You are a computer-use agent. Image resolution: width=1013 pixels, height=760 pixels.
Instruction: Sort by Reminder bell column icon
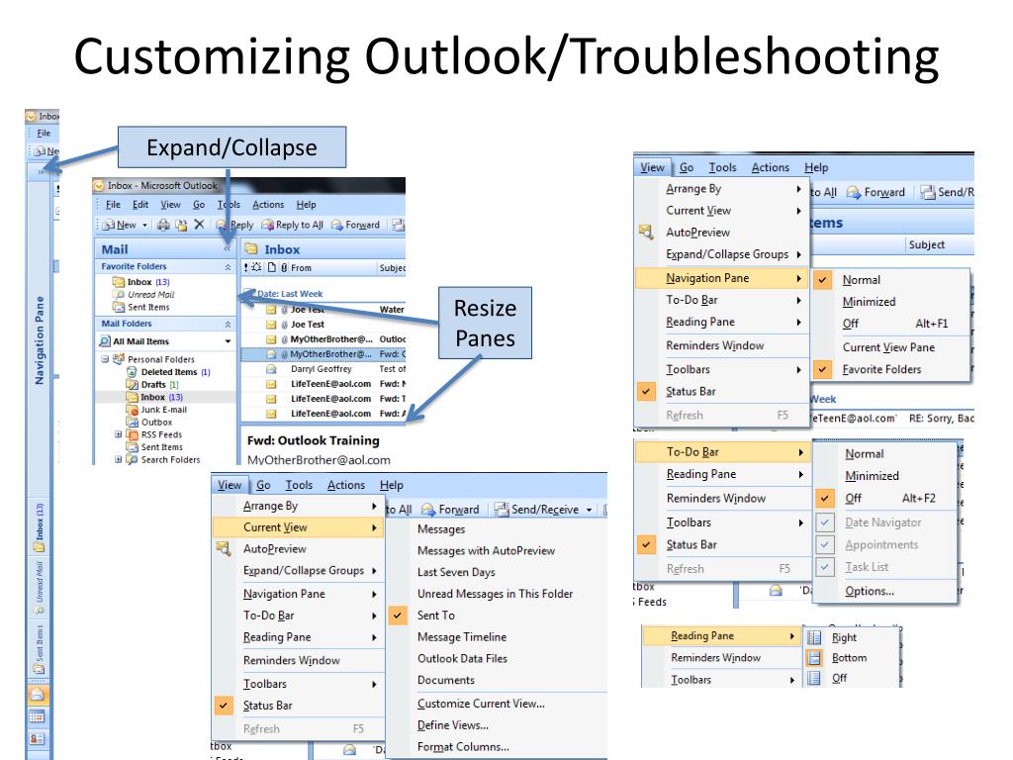click(256, 267)
